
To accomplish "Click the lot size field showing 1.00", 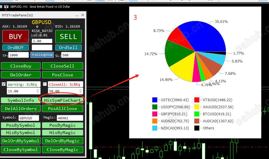I will tap(42, 41).
